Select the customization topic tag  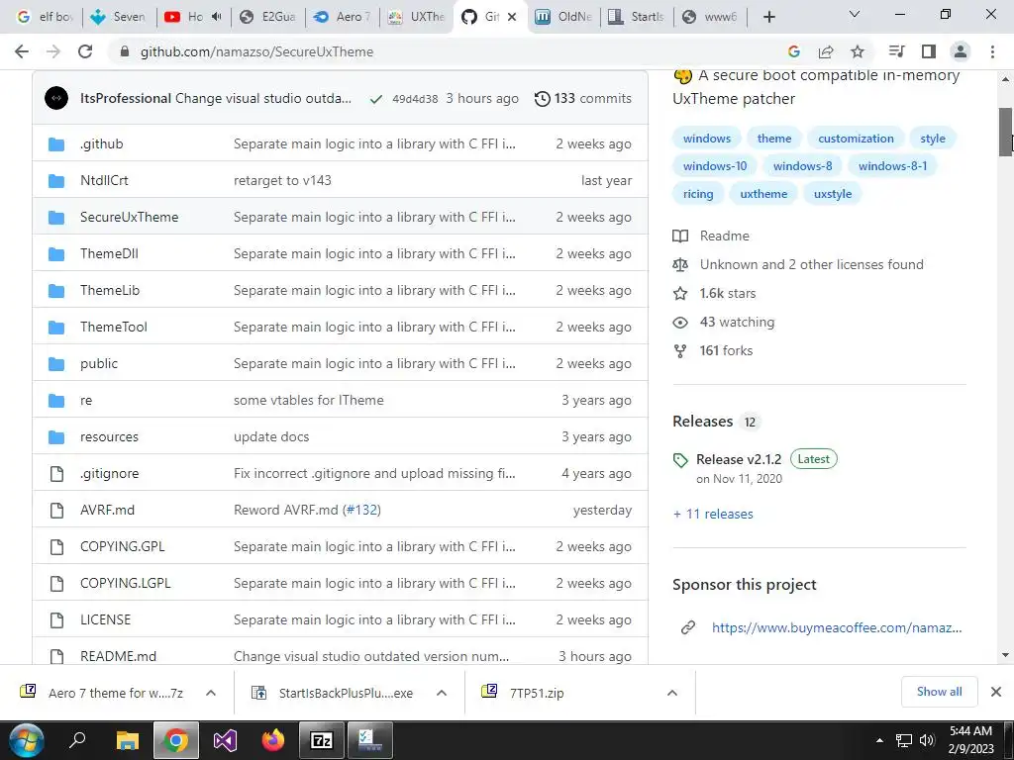(856, 139)
